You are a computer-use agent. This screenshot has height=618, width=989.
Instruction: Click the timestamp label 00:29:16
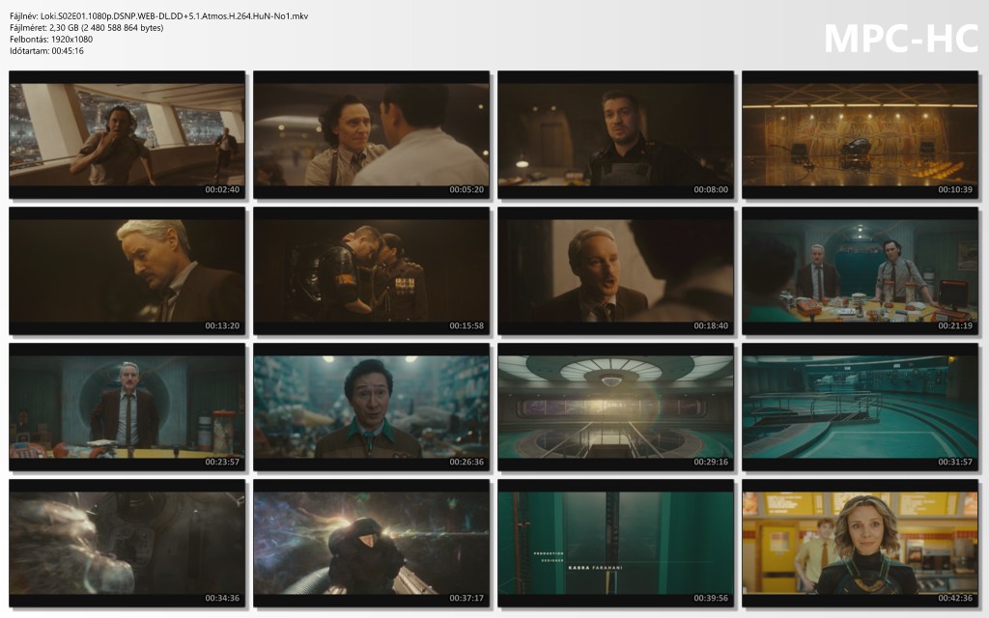[711, 462]
